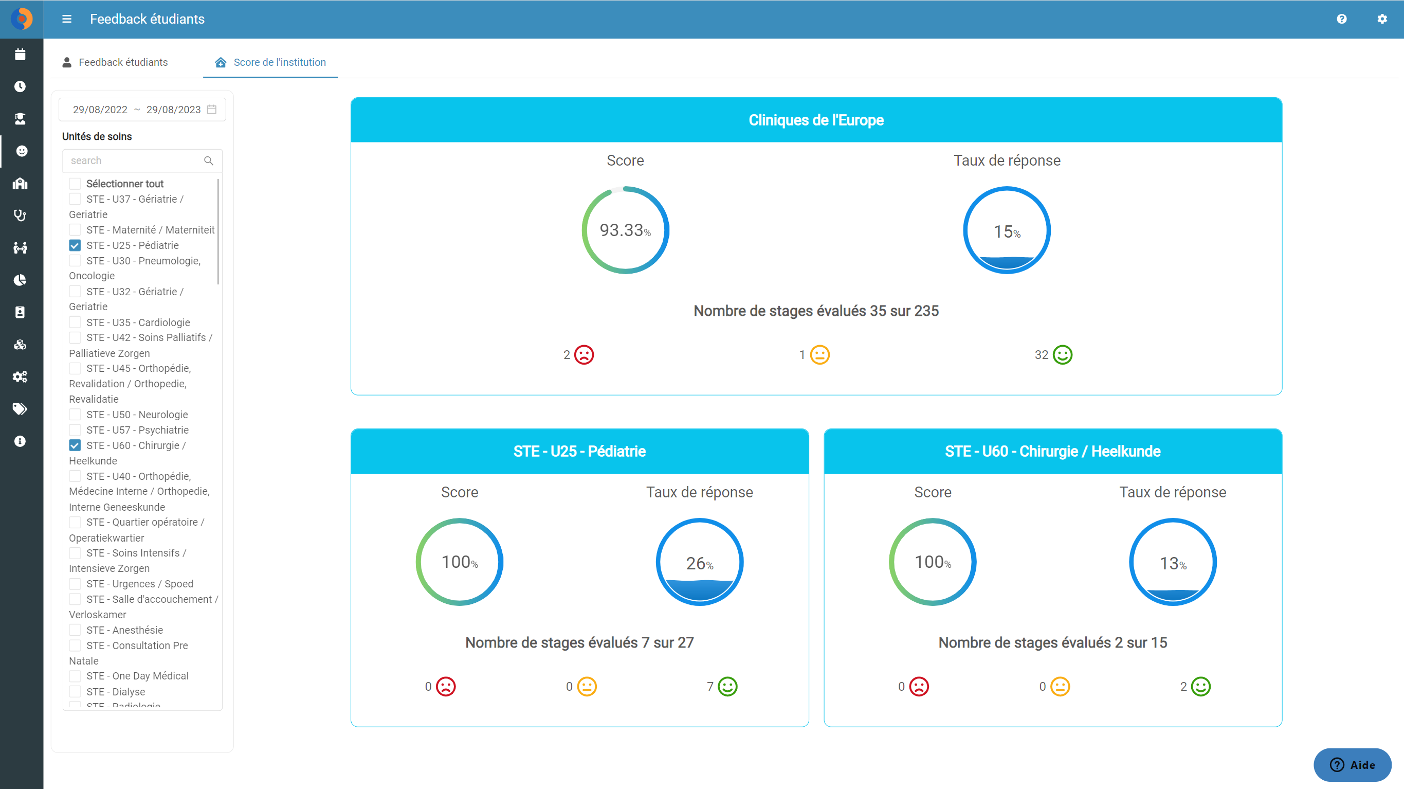Open the Aide help button

point(1352,764)
